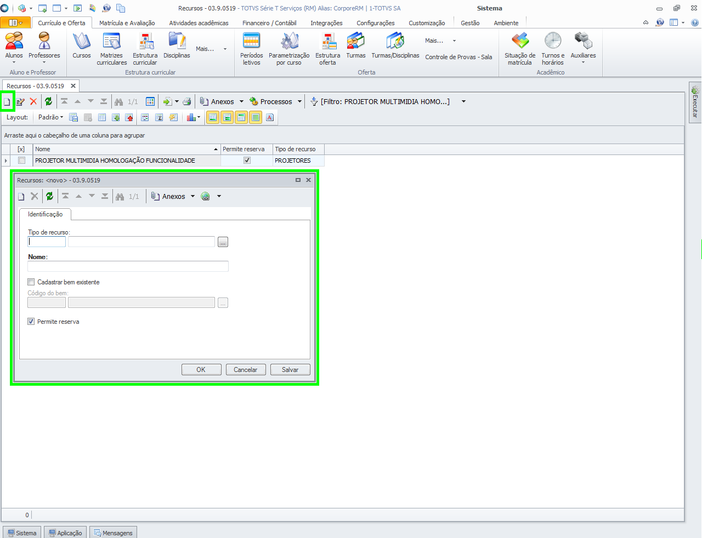Toggle the second yellow-highlighted view button
Screen dimensions: 702x538
tap(227, 117)
